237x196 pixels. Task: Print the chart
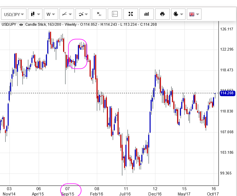(x=162, y=14)
